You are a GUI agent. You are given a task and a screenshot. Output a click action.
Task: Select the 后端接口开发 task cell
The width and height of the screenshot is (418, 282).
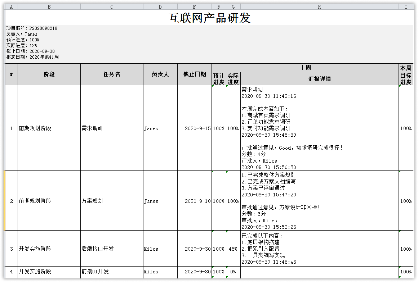click(112, 249)
